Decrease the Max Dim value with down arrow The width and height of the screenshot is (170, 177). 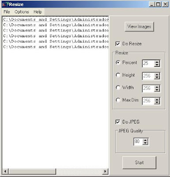(x=157, y=102)
